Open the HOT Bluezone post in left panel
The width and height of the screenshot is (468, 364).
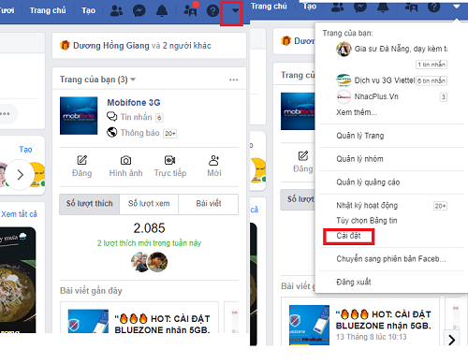coord(162,324)
